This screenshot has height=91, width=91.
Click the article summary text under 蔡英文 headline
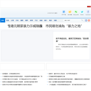(72, 47)
